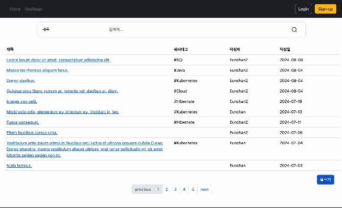Open article "Morbi odio odio, elementum eu"

(63, 112)
